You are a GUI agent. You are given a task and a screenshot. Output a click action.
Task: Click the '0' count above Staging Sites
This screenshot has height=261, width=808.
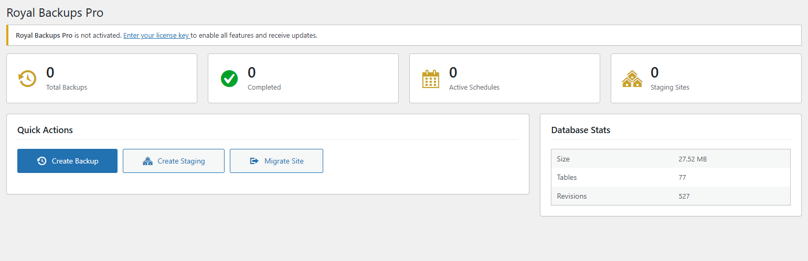click(x=655, y=72)
